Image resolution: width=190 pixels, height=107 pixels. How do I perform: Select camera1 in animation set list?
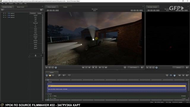(x=12, y=13)
